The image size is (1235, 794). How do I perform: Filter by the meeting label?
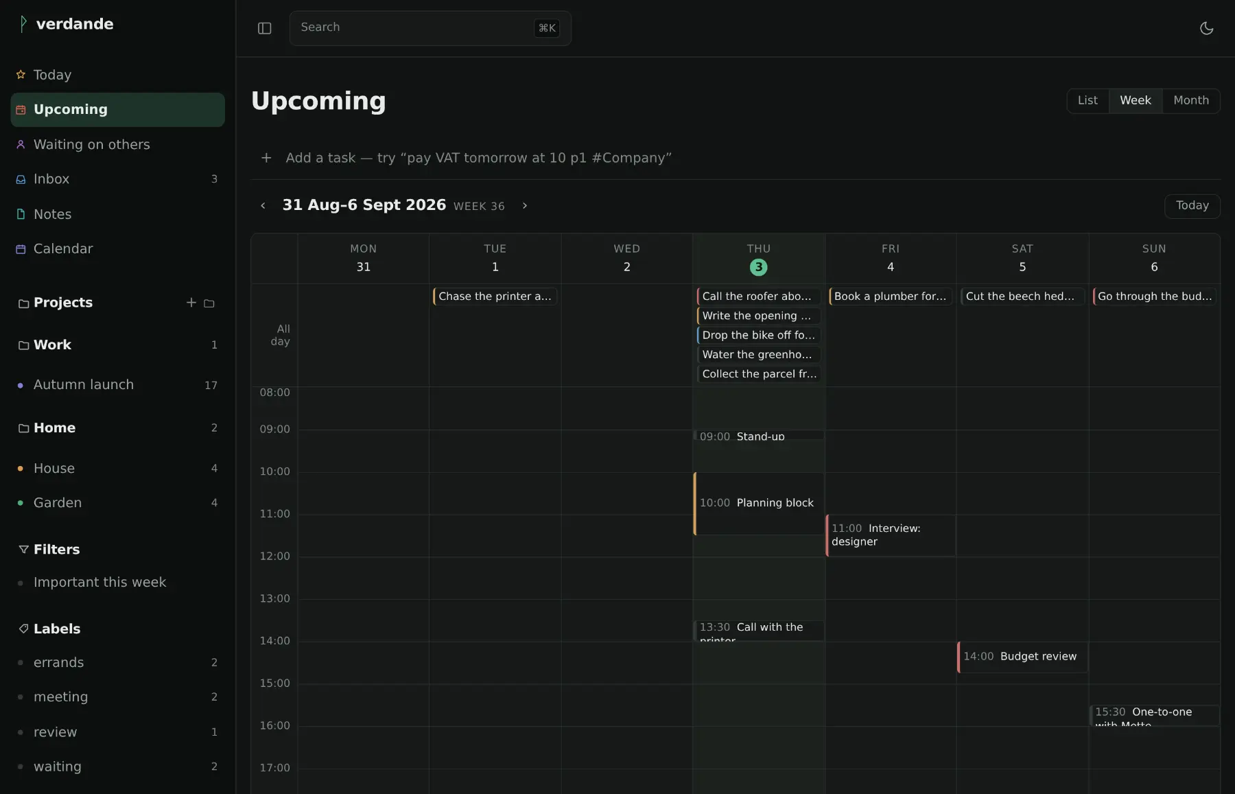click(117, 697)
